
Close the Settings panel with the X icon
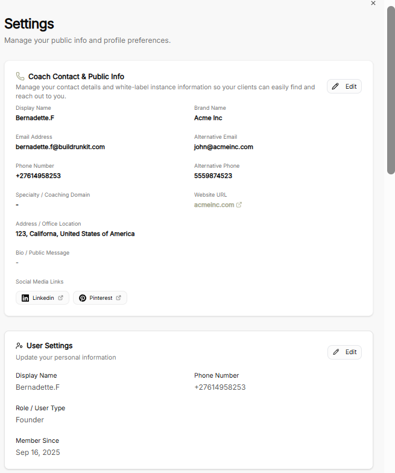click(x=373, y=4)
